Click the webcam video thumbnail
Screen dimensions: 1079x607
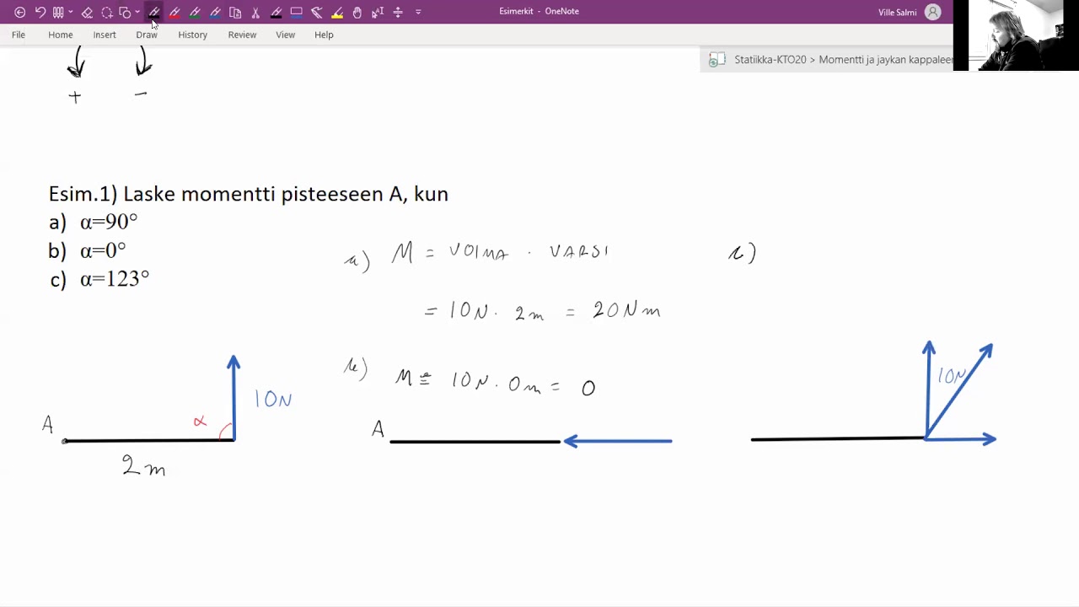pyautogui.click(x=1016, y=35)
